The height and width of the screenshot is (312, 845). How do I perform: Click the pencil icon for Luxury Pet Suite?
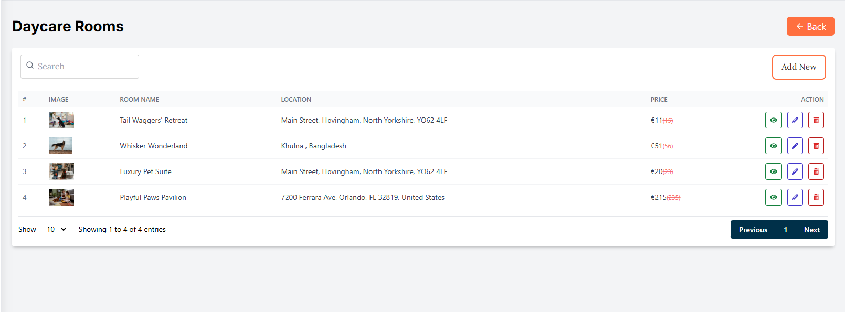[795, 171]
